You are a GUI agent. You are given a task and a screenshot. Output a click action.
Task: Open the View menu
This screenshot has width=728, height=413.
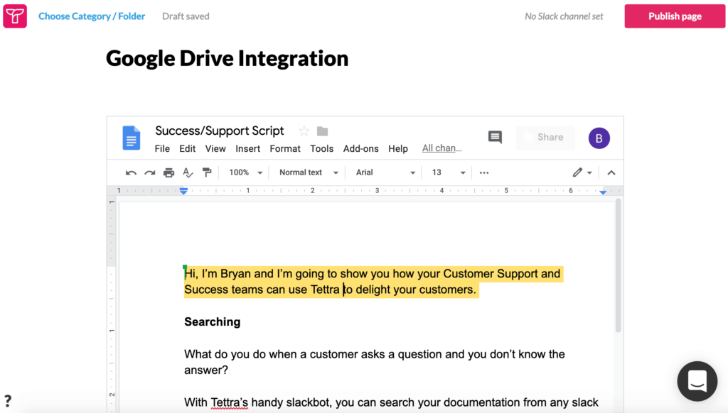point(215,149)
